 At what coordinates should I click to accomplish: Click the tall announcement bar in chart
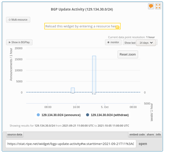point(94,74)
